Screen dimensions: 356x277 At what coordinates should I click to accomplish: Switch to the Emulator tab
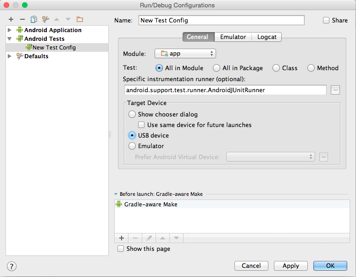click(233, 37)
